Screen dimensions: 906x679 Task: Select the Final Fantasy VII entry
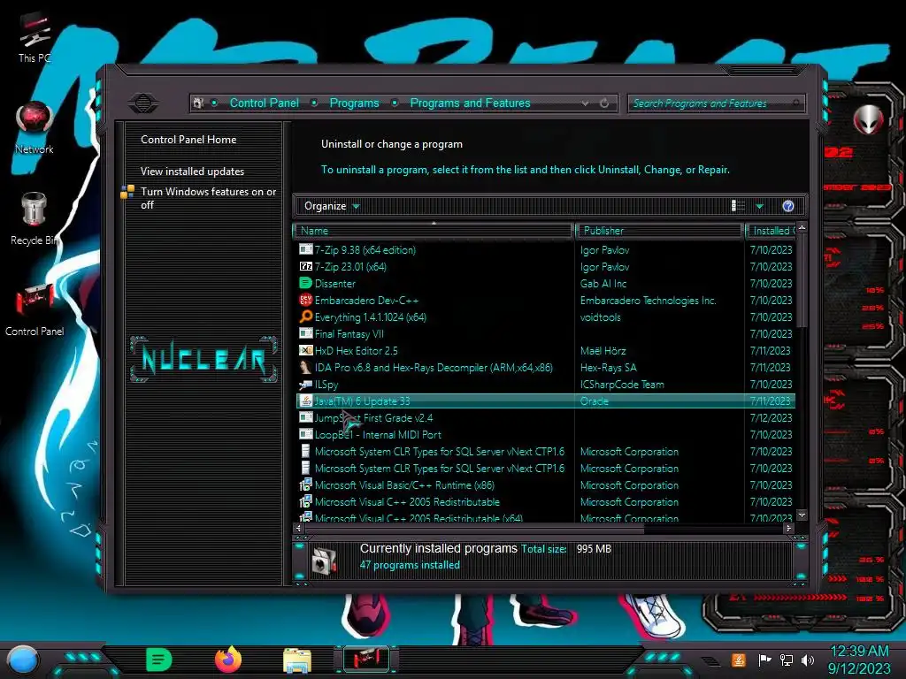(x=349, y=333)
